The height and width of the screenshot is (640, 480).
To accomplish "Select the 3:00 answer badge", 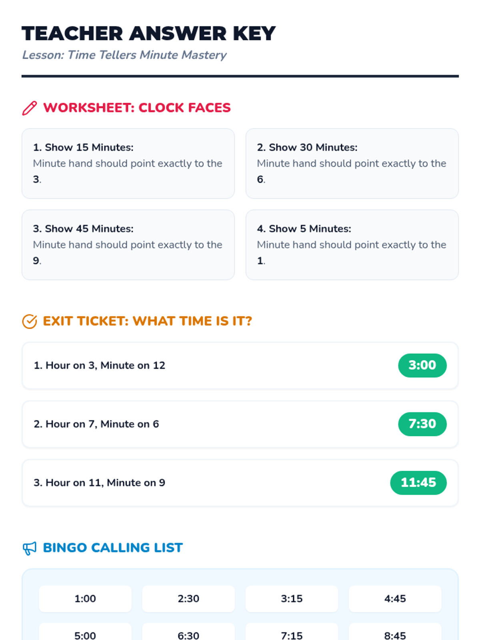I will point(422,365).
